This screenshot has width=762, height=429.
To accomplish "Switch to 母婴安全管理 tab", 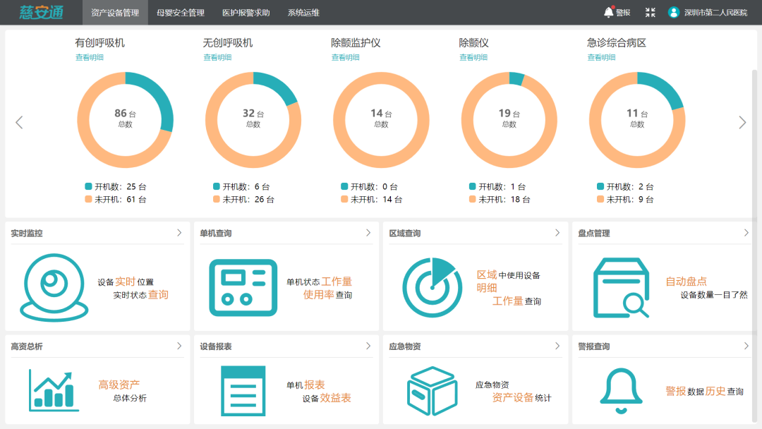I will (180, 13).
